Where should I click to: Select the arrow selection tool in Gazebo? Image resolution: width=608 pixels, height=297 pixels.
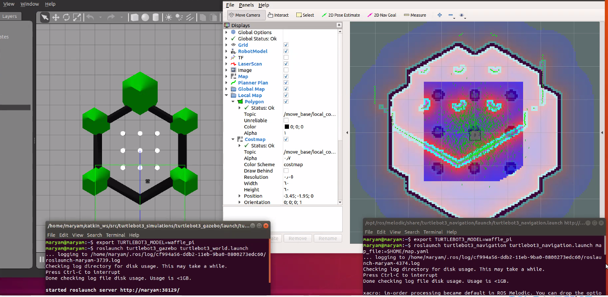coord(45,17)
